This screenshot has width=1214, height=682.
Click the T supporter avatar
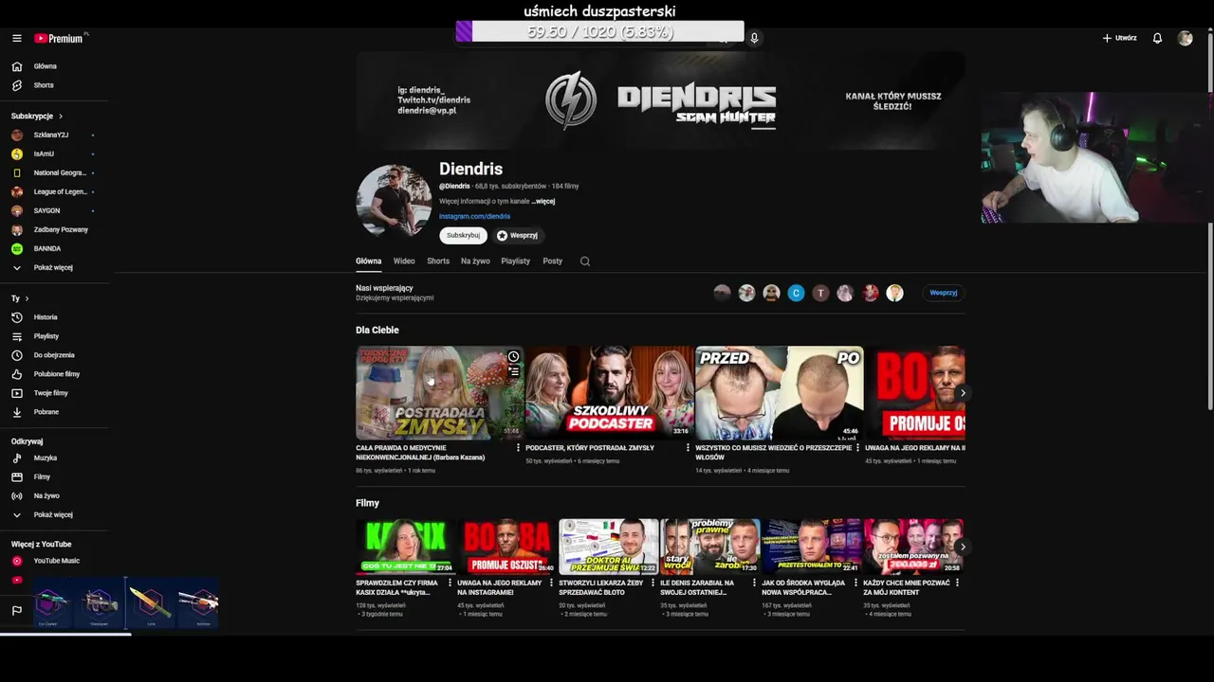pyautogui.click(x=820, y=294)
